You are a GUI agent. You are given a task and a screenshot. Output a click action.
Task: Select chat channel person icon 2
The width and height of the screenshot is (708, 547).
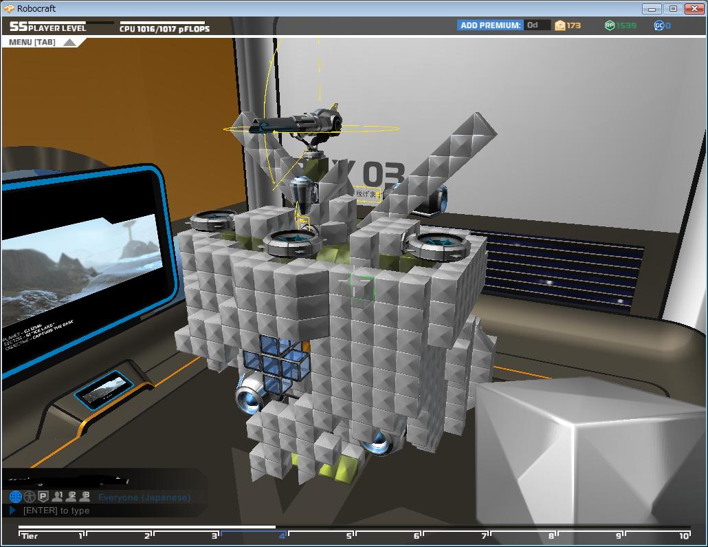click(x=71, y=496)
